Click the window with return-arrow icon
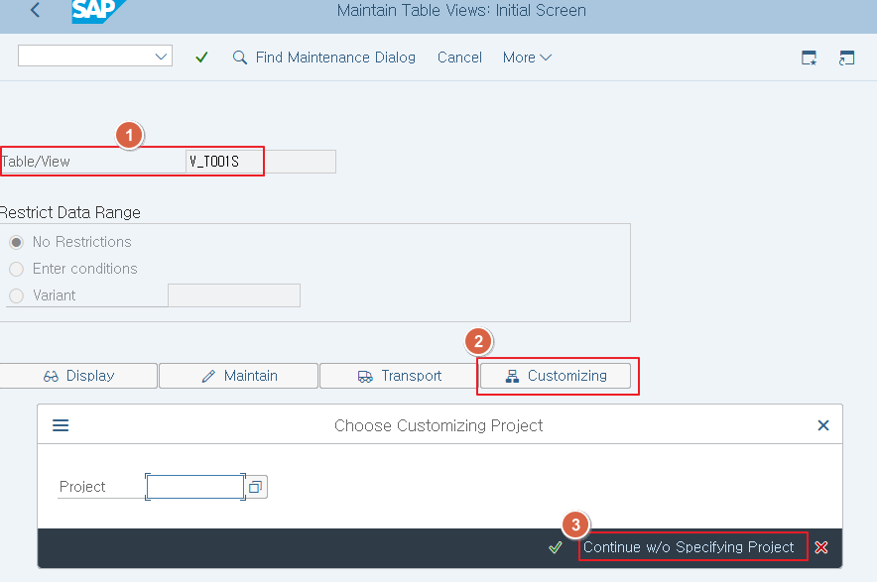Screen dimensions: 877x582 847,58
